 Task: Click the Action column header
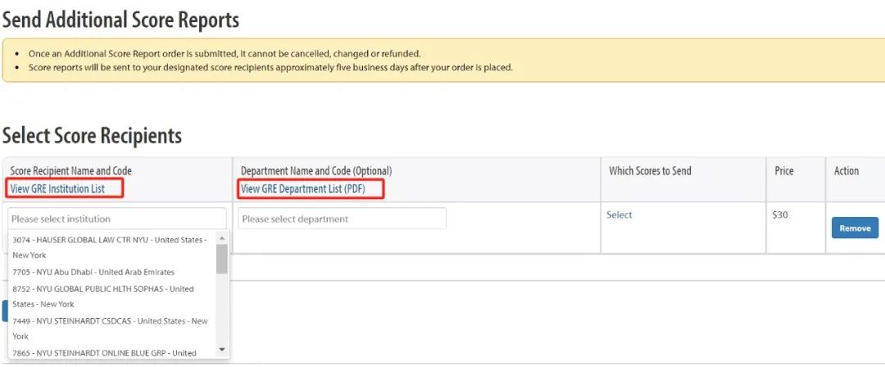click(x=846, y=170)
